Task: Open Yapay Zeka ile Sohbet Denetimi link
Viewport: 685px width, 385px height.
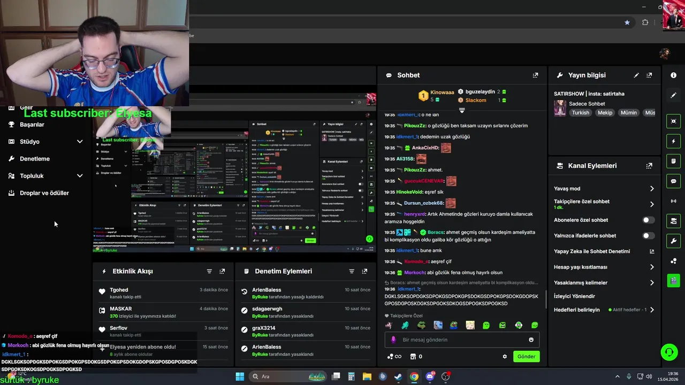Action: tap(604, 251)
